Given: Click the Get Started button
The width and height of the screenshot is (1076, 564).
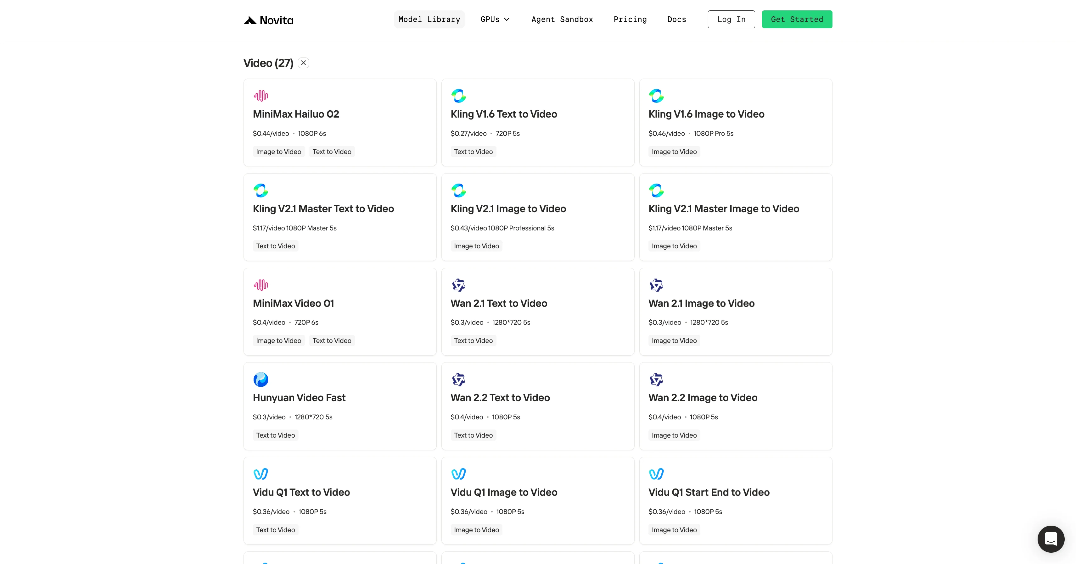Looking at the screenshot, I should click(x=797, y=19).
